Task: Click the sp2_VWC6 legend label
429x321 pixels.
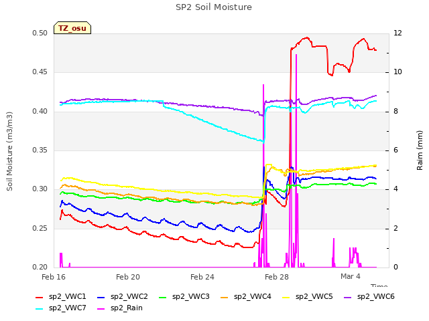Action: [375, 297]
